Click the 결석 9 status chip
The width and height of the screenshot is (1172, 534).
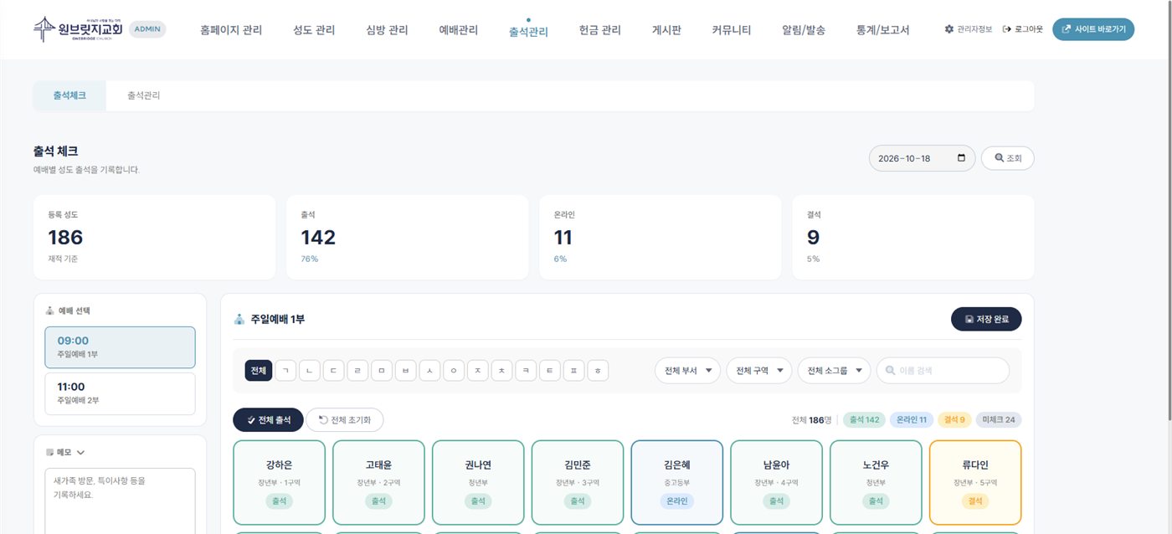[x=954, y=420]
